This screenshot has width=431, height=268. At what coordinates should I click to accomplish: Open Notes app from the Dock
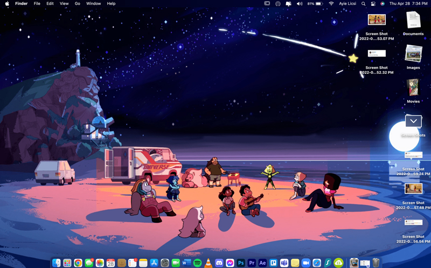coord(143,263)
